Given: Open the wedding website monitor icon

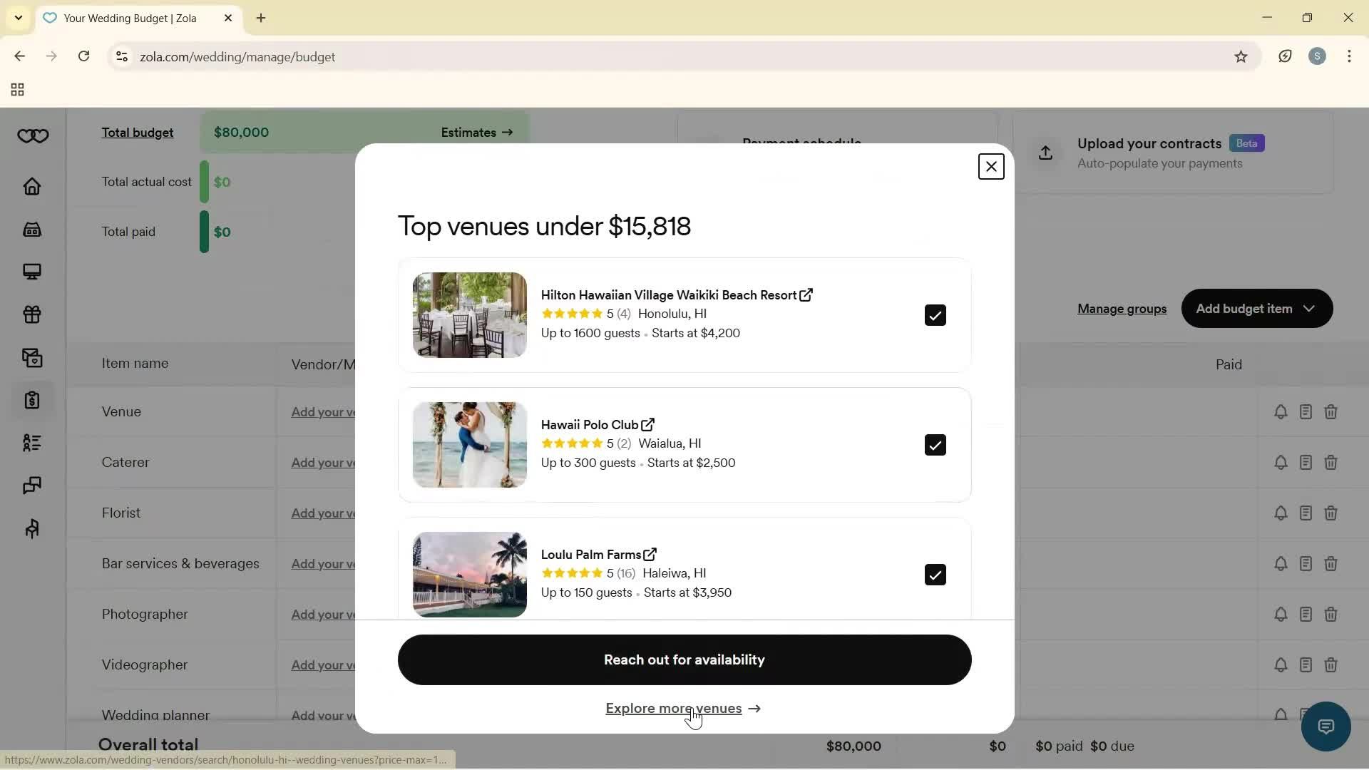Looking at the screenshot, I should (x=32, y=272).
